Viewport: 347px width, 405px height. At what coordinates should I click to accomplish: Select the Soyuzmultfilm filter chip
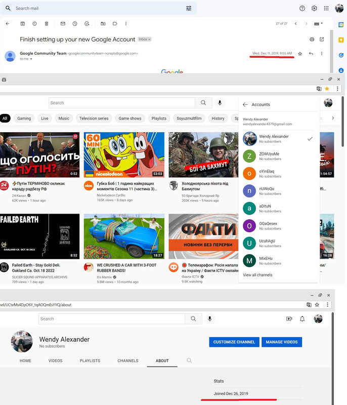click(x=189, y=118)
